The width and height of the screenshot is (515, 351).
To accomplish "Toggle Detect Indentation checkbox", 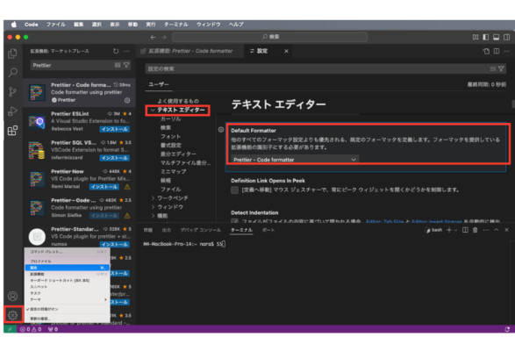I will click(234, 221).
